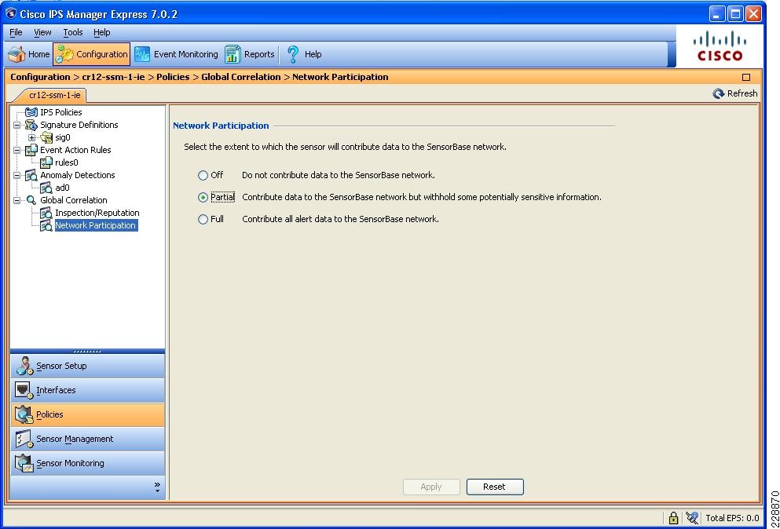
Task: Open the File menu
Action: [16, 32]
